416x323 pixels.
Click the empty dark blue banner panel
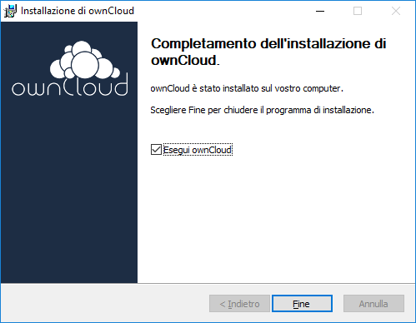(69, 189)
